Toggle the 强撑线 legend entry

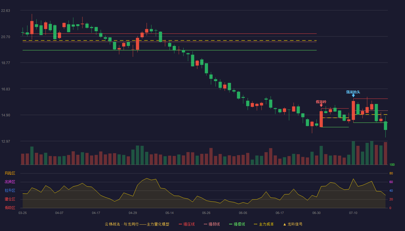pyautogui.click(x=237, y=224)
